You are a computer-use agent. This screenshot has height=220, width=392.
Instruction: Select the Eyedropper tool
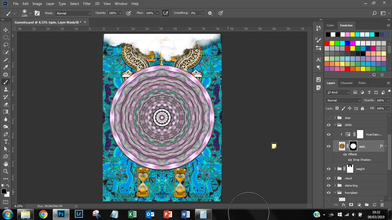pyautogui.click(x=6, y=67)
